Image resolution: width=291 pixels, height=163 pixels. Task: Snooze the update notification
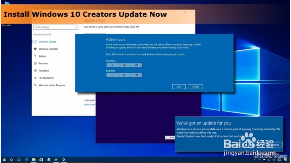275,145
